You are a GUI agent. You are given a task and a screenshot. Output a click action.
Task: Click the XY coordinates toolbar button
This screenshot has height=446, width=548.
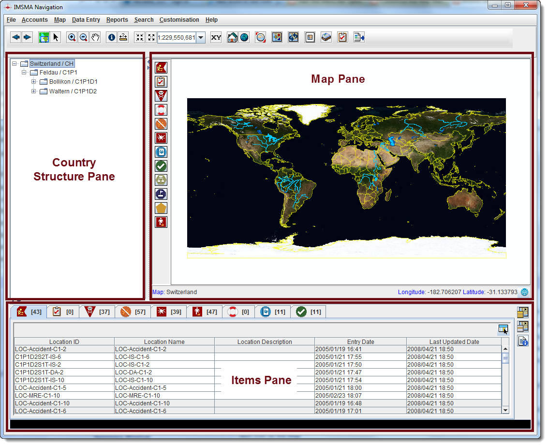[x=216, y=38]
